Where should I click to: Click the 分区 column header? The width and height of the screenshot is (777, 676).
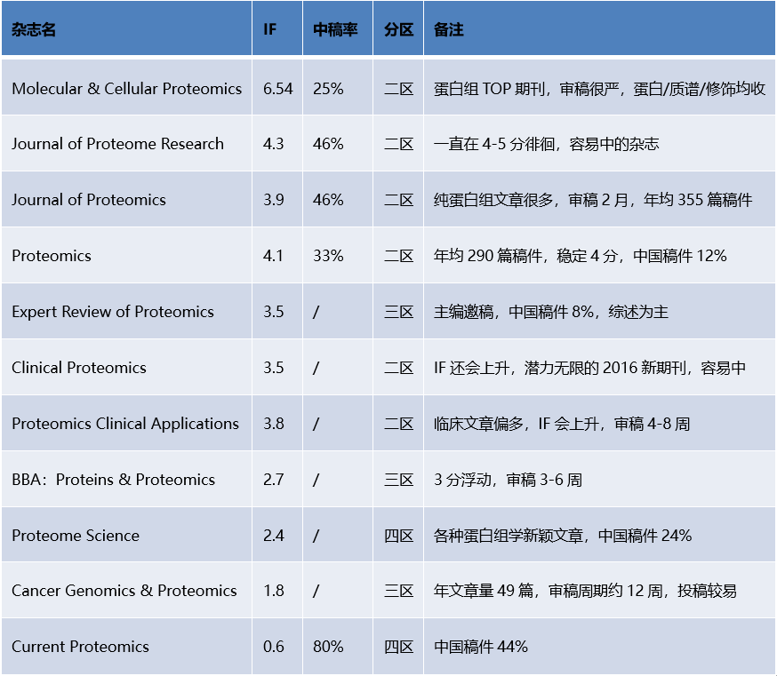click(x=399, y=29)
